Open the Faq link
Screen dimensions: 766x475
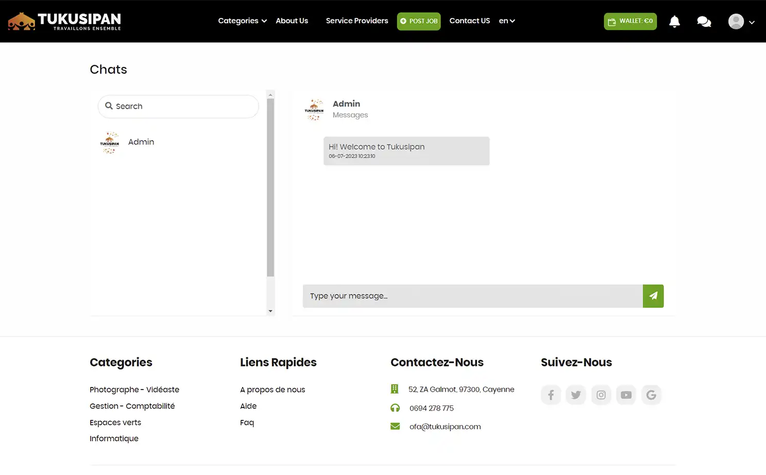pyautogui.click(x=247, y=422)
